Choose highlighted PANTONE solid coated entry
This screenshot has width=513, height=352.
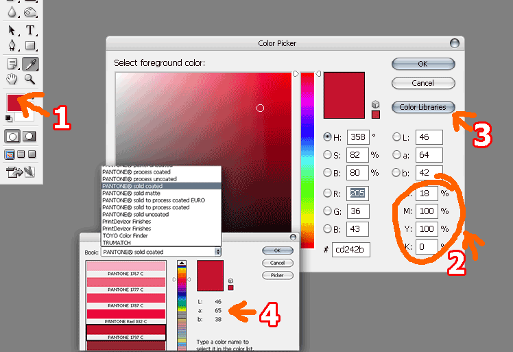[161, 186]
